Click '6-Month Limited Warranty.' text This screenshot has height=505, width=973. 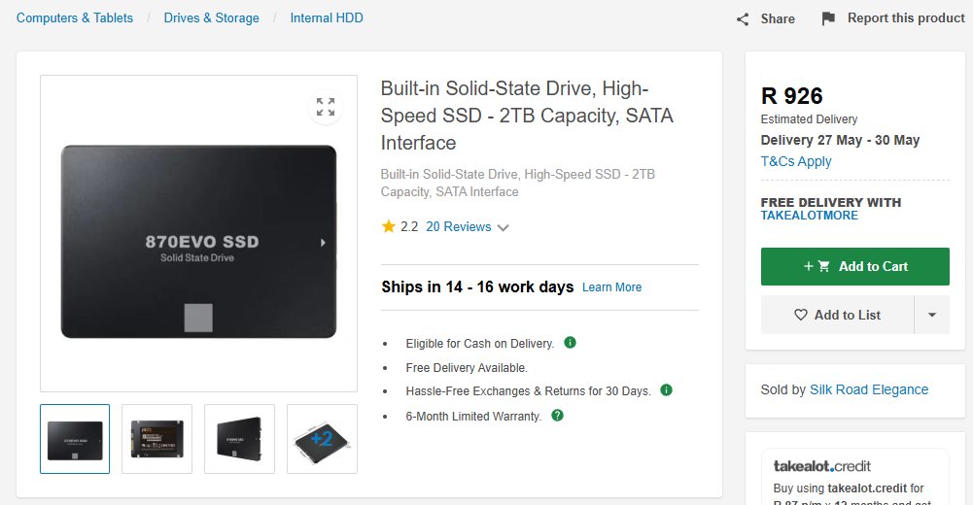[x=473, y=417]
